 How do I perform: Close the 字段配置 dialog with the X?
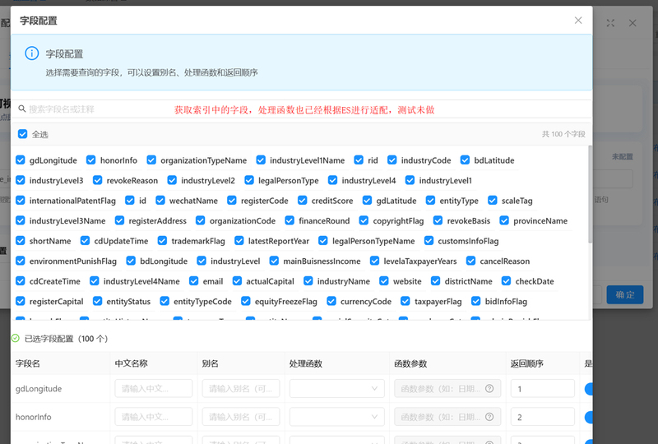578,21
